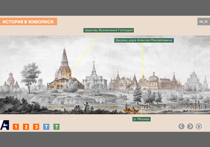Click the orange boat on the river
210x147 pixels.
tap(131, 111)
